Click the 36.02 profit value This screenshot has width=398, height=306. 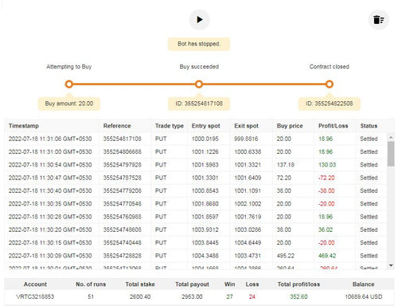(326, 229)
